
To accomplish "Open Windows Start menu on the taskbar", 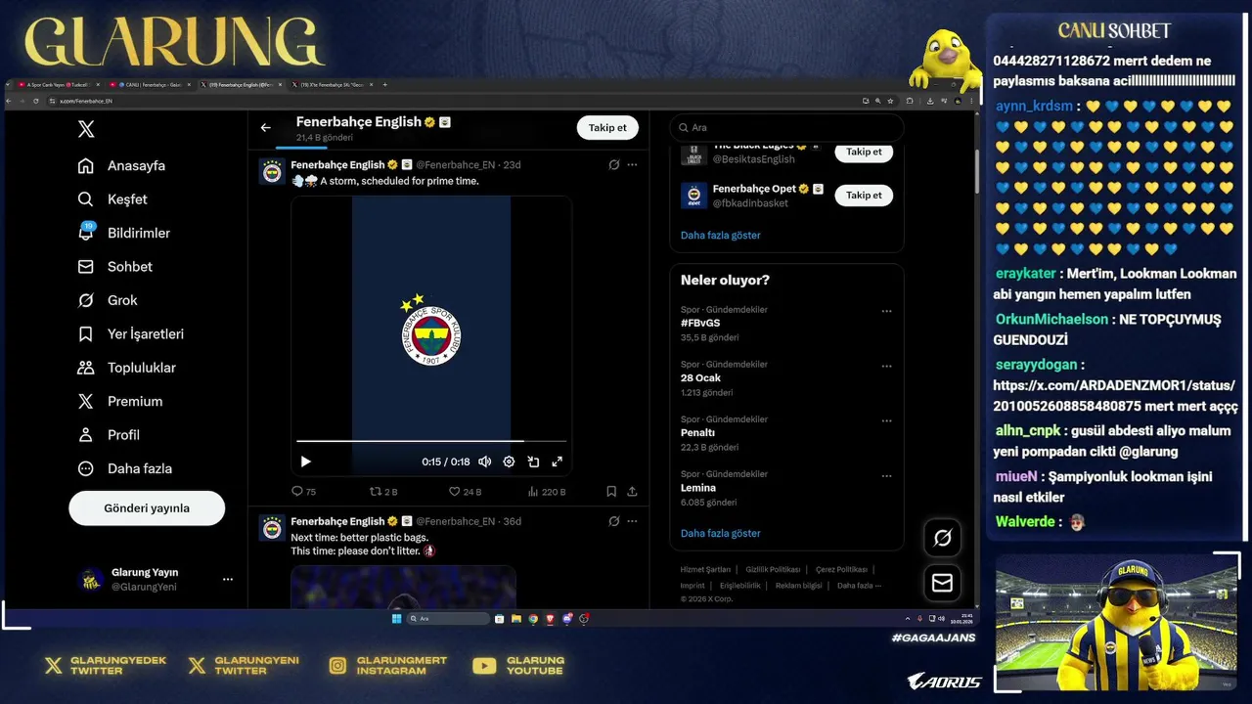I will point(396,618).
